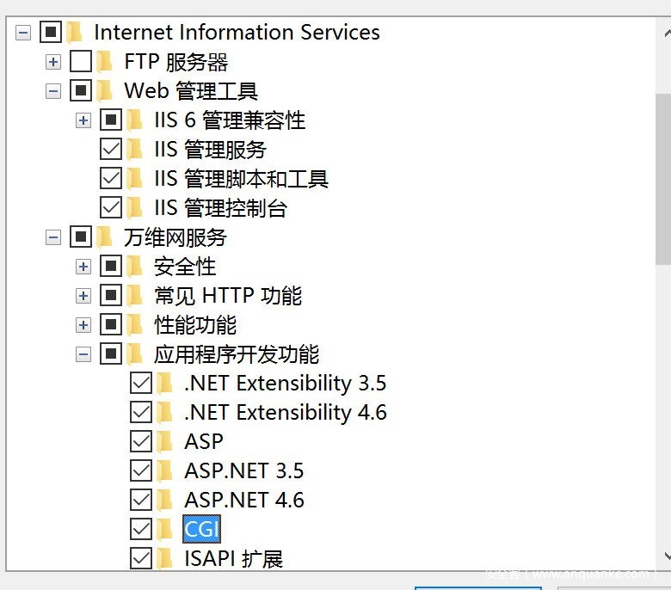Viewport: 671px width, 590px height.
Task: Click the FTP 服务器 folder icon
Action: click(x=105, y=62)
